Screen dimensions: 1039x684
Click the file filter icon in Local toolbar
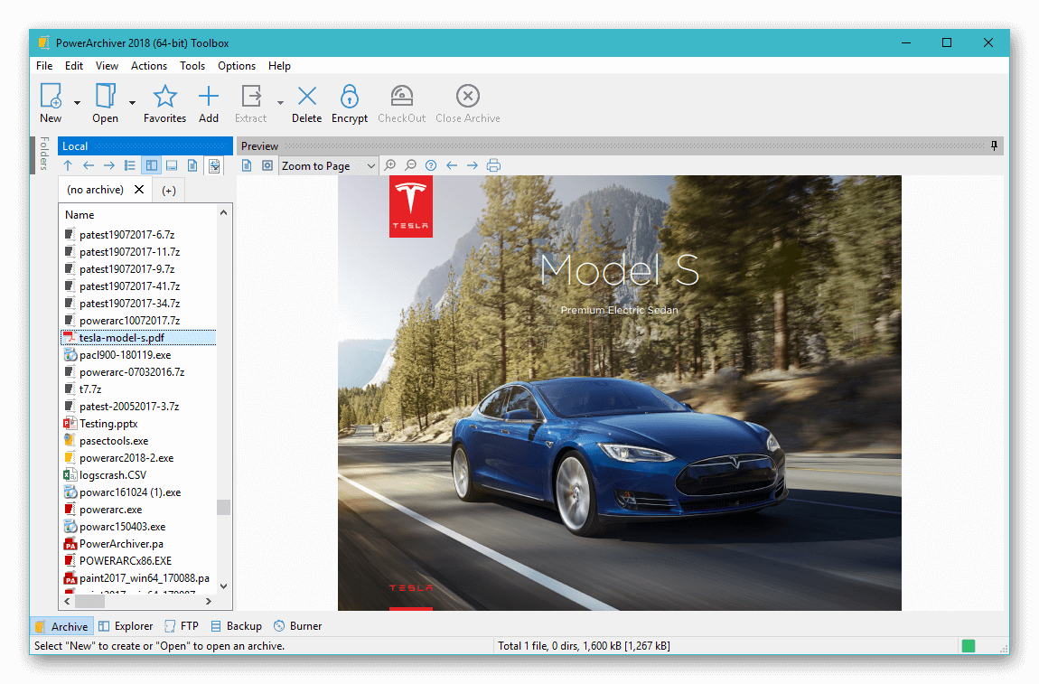[214, 165]
